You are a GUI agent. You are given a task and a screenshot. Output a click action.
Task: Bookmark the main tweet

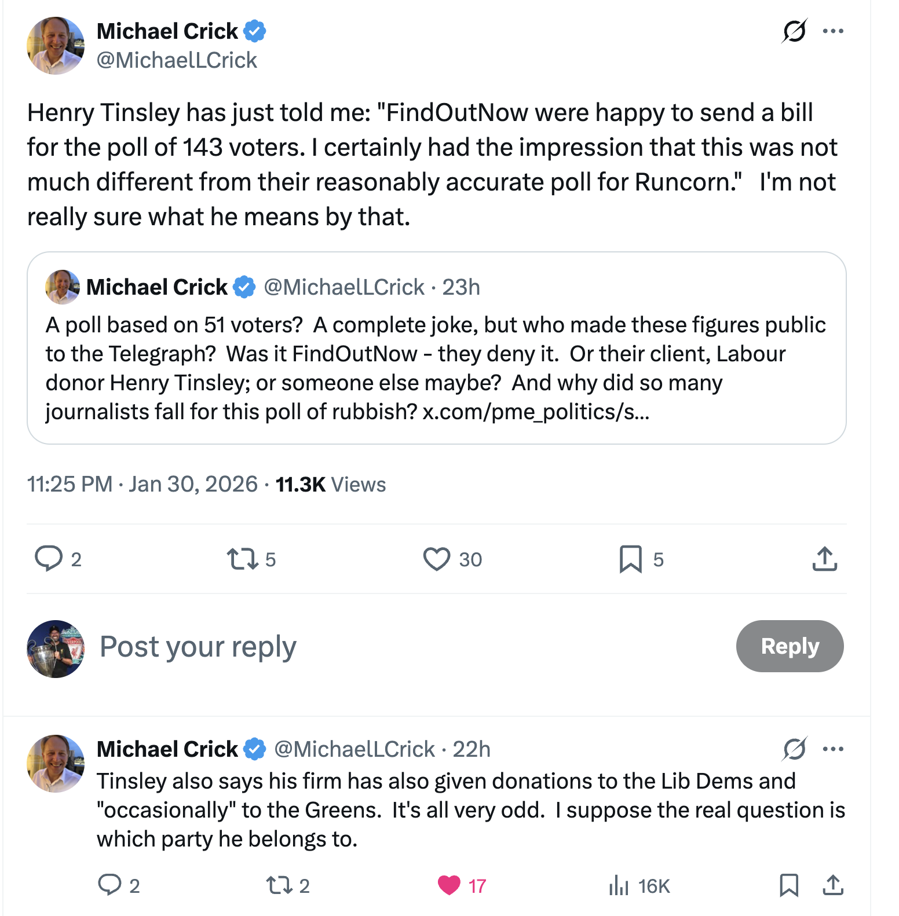630,559
